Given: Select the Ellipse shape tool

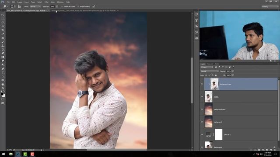Looking at the screenshot, I should coord(3,80).
